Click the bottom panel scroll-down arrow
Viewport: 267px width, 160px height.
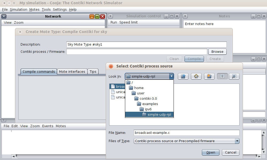[x=264, y=152]
